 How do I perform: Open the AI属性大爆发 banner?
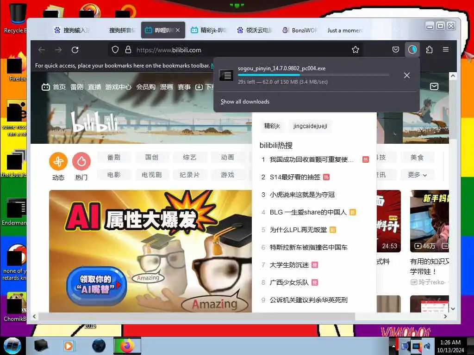coord(150,251)
